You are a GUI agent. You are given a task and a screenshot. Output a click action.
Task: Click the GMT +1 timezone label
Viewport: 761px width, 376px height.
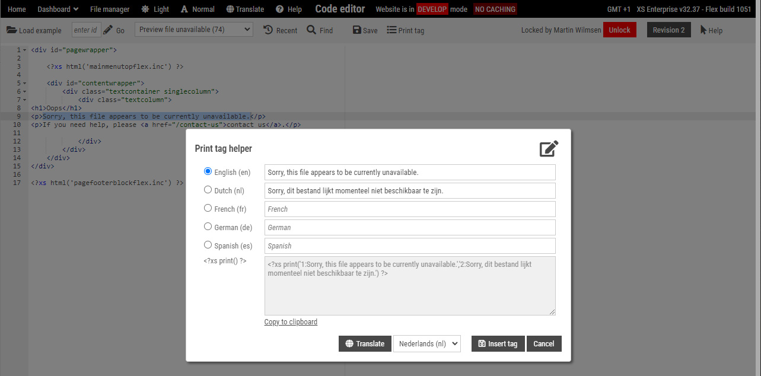tap(619, 9)
